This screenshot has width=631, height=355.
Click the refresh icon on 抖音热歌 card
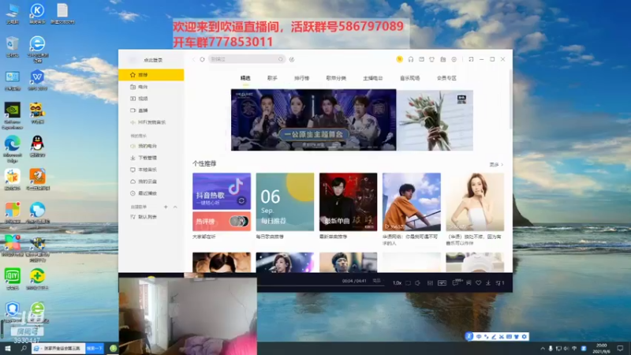pos(241,200)
